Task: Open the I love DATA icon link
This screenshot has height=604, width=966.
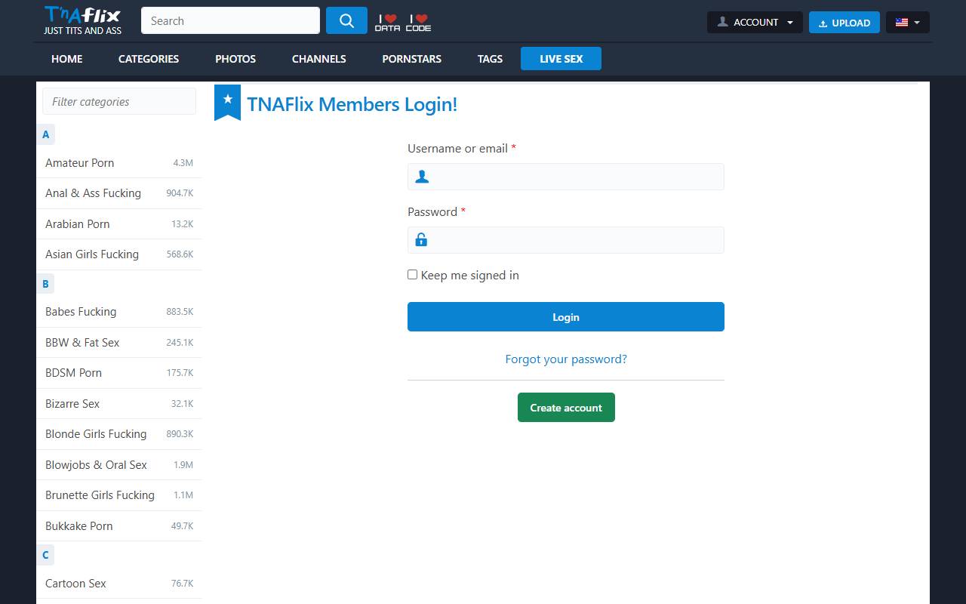Action: [387, 23]
